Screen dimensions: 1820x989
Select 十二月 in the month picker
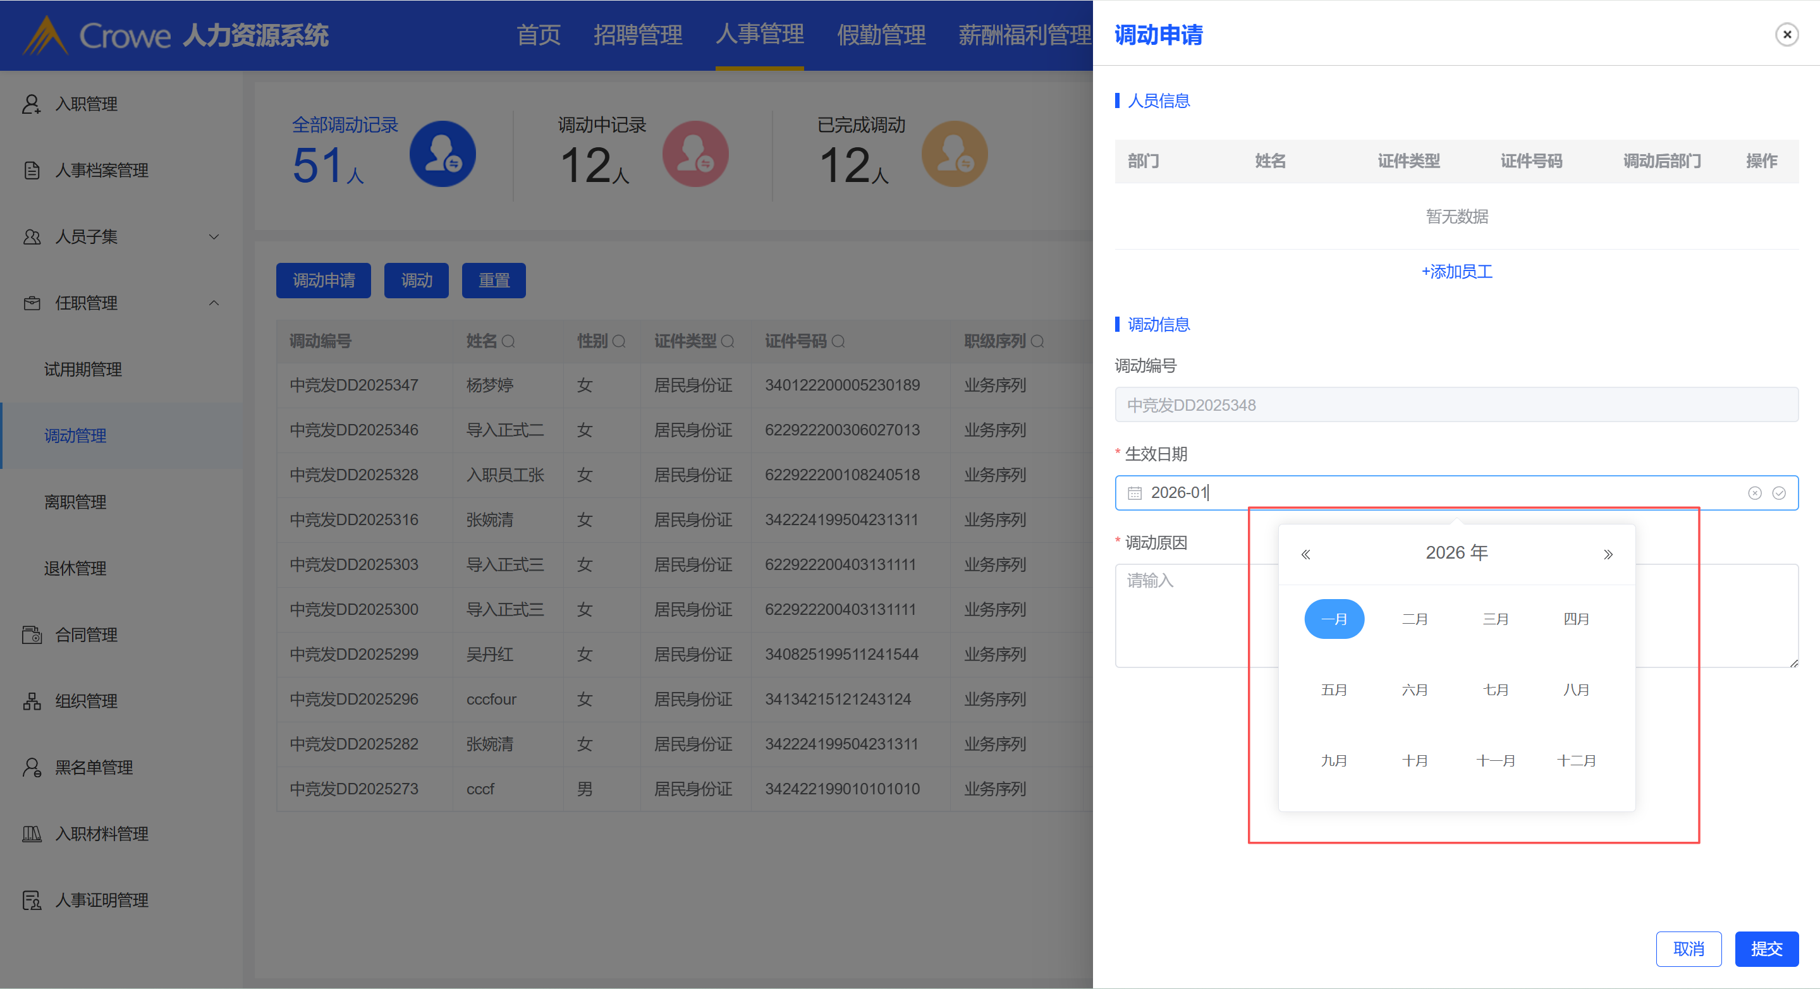1575,761
